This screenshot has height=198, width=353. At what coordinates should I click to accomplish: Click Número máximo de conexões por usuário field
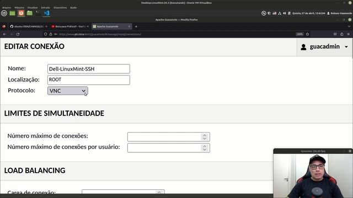point(169,148)
